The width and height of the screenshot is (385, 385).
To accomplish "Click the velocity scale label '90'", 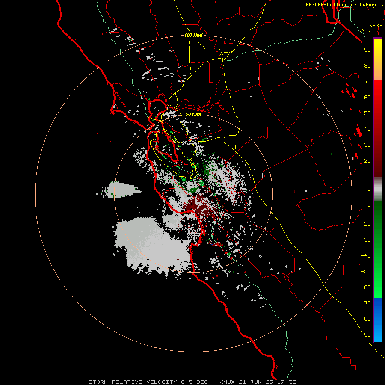I will coord(367,50).
